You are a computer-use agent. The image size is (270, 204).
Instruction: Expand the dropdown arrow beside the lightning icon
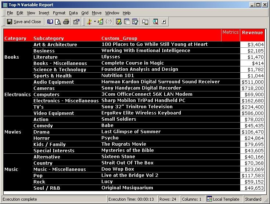coord(95,22)
